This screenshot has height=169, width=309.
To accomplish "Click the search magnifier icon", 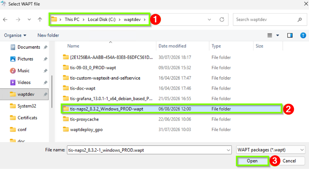I will tap(300, 20).
